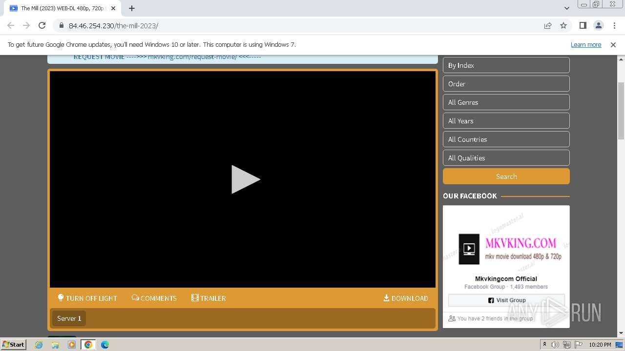Open the Chrome side panel

coord(583,25)
